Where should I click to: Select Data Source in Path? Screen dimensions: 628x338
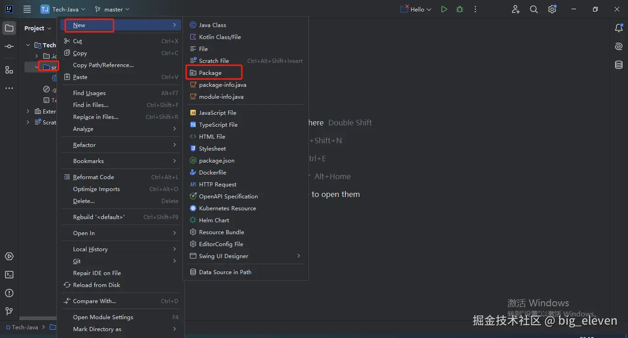pos(245,272)
